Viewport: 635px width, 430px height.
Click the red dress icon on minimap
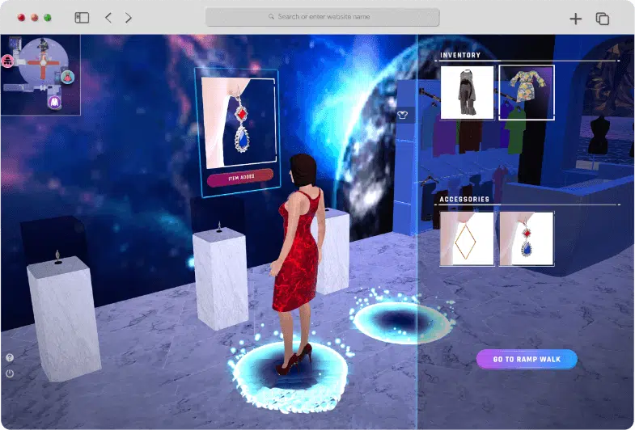coord(68,77)
